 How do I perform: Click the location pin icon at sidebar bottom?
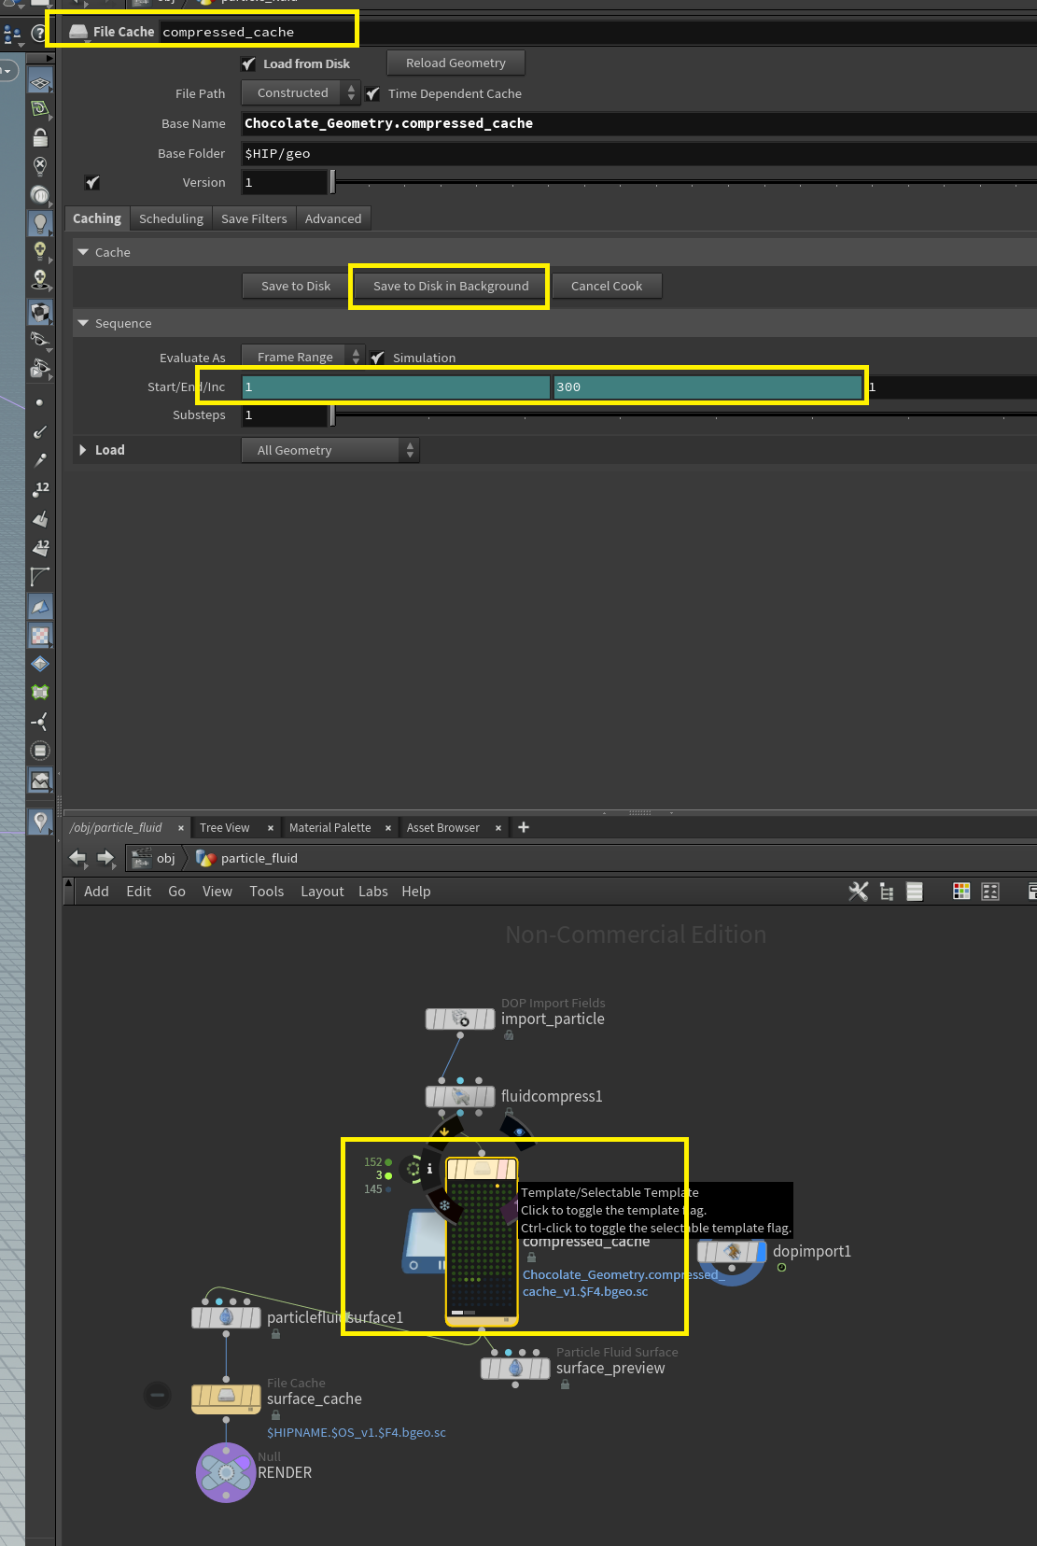pos(40,821)
